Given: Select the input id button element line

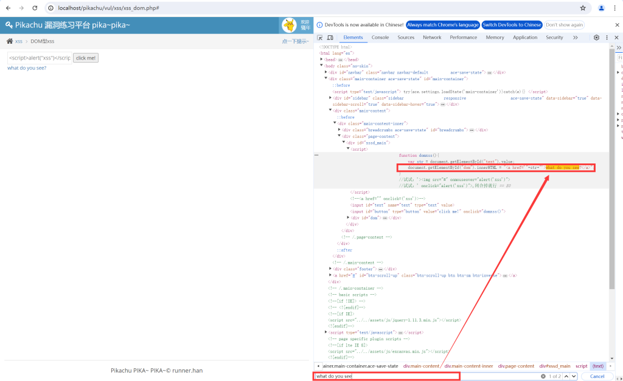Looking at the screenshot, I should (x=428, y=211).
